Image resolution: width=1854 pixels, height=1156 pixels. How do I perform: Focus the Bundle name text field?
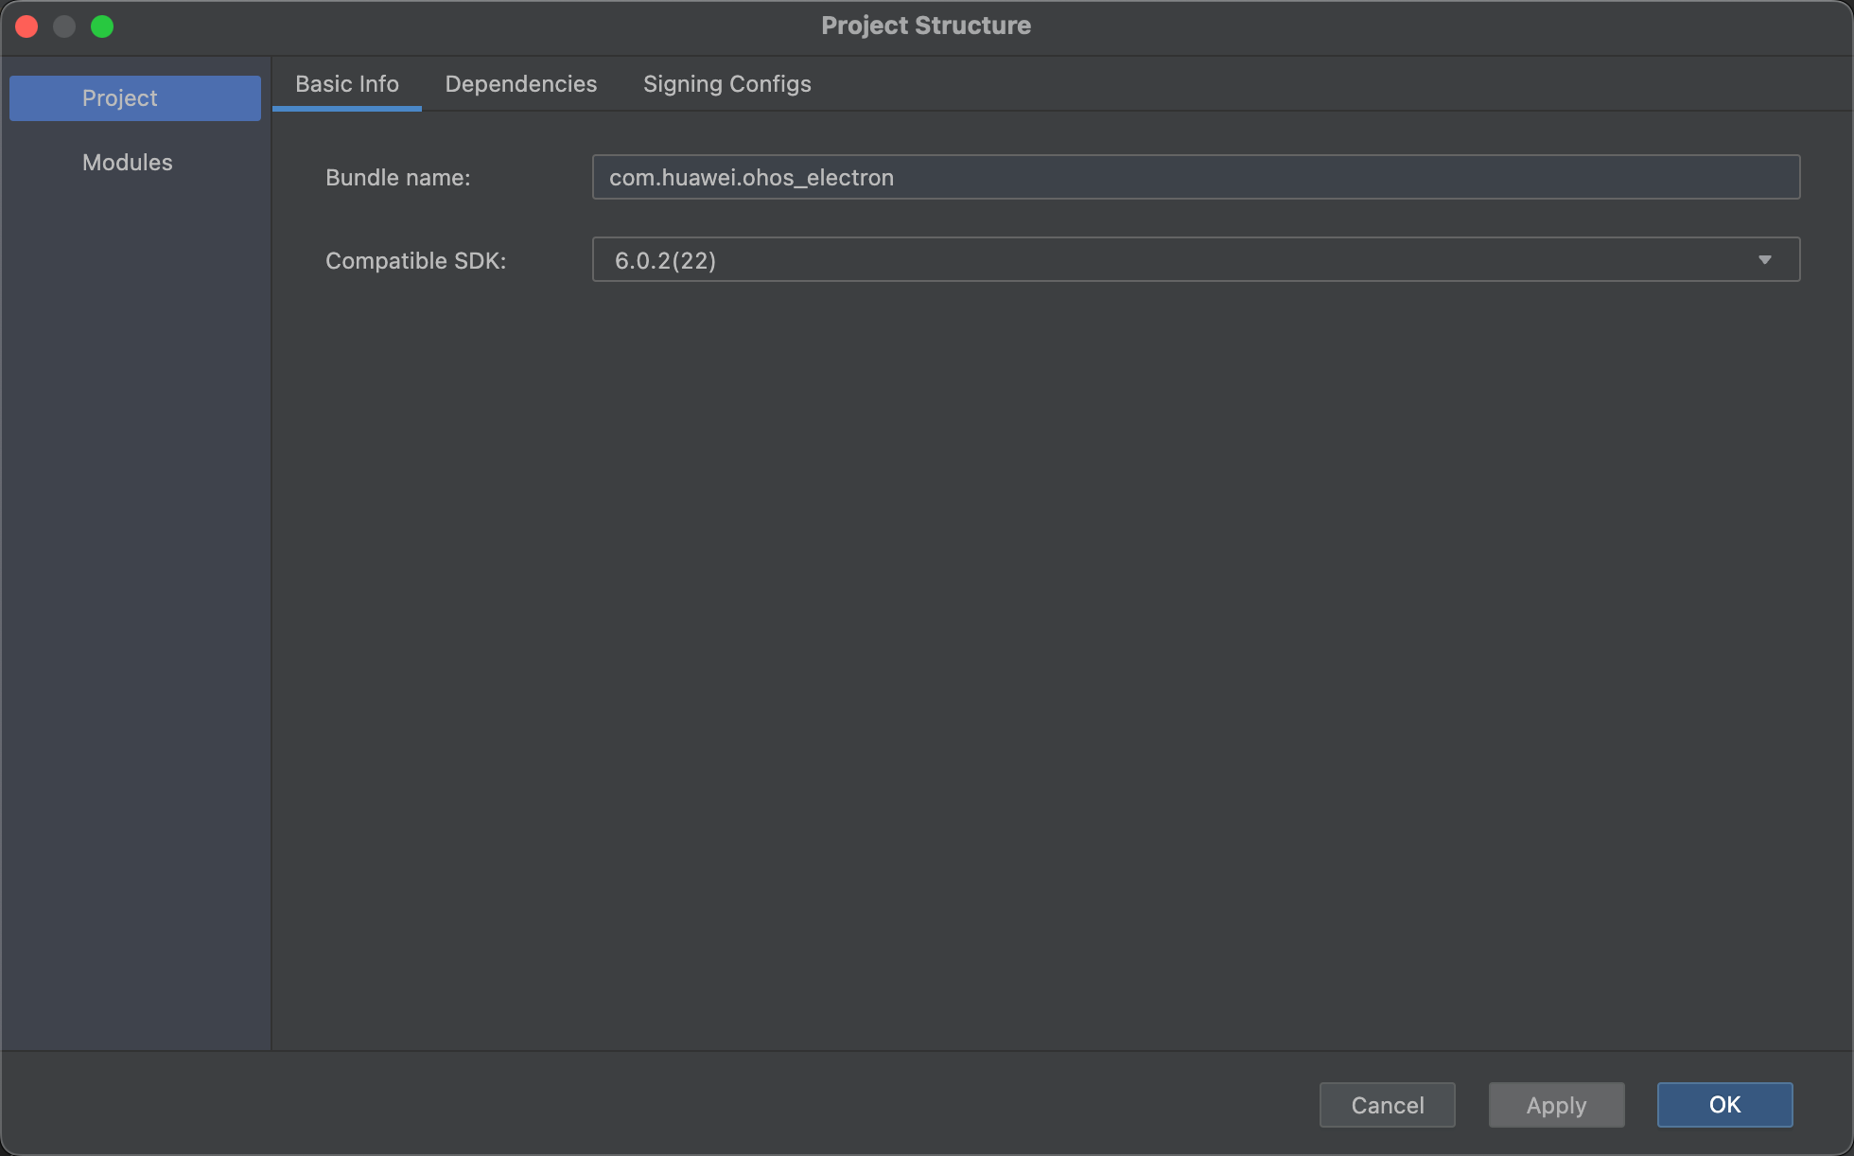point(1195,178)
